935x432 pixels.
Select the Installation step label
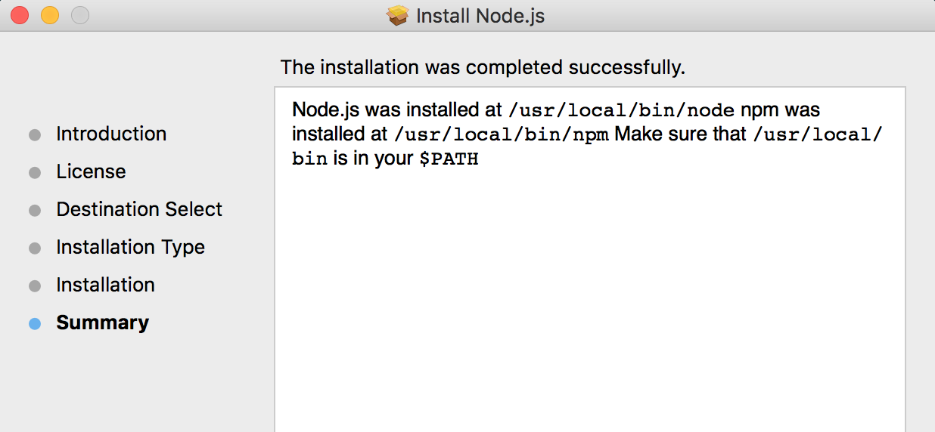coord(105,285)
